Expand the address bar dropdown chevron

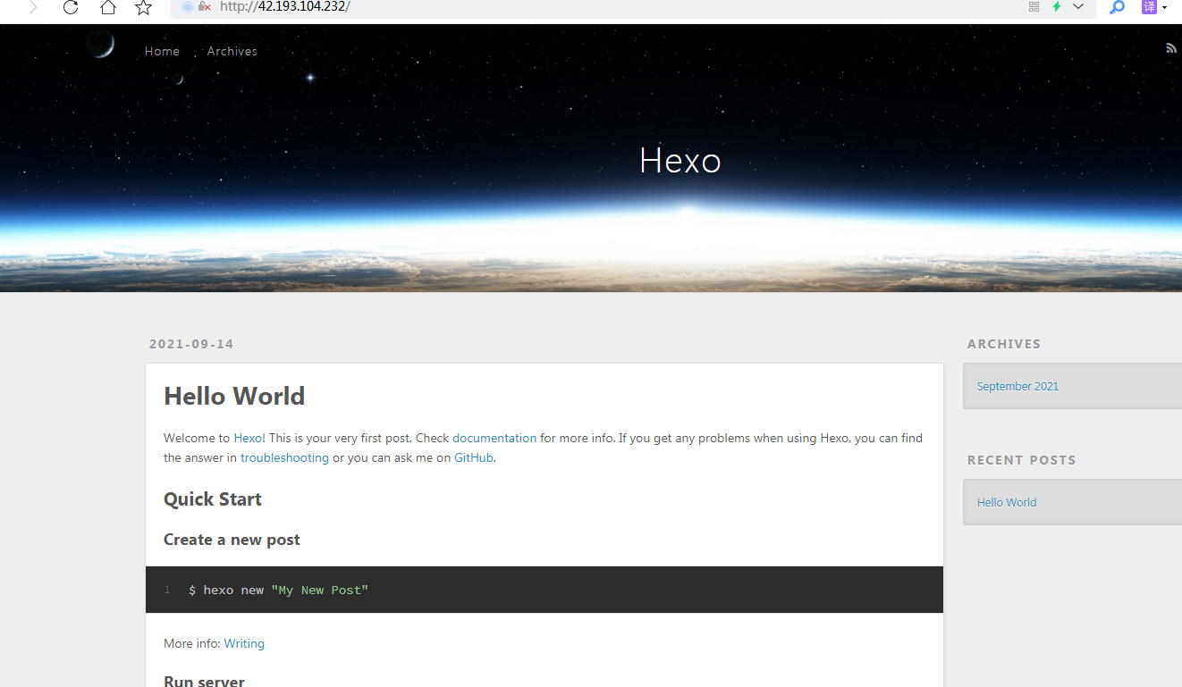pos(1078,6)
